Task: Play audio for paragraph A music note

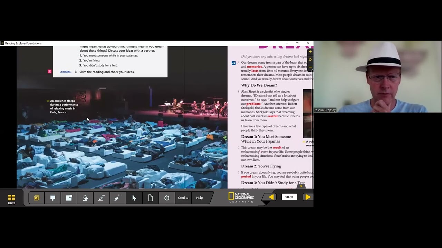Action: (234, 63)
